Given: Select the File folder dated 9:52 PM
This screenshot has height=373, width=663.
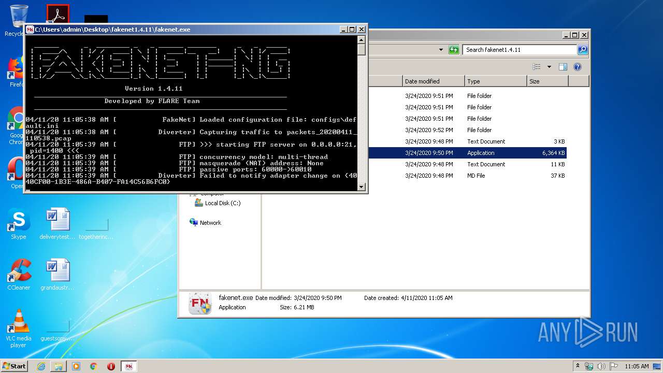Looking at the screenshot, I should tap(467, 130).
